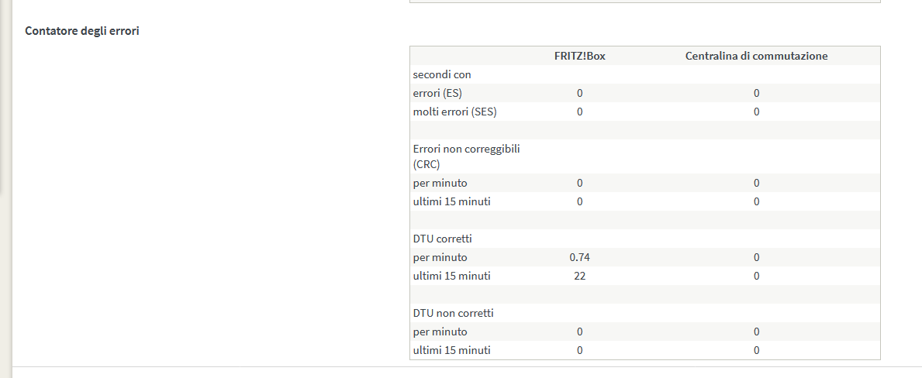Viewport: 922px width, 378px height.
Task: Click the value 22 in FRITZ!Box column
Action: [x=579, y=276]
